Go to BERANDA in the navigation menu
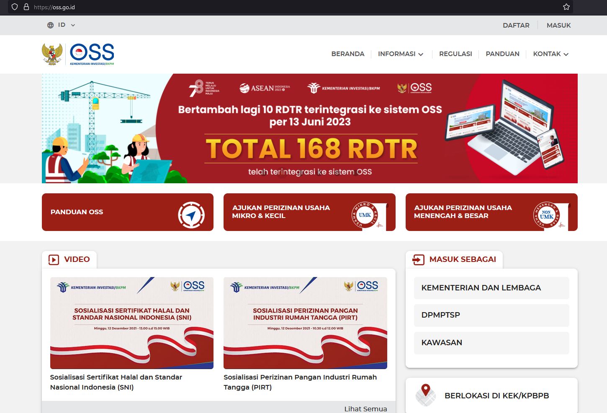This screenshot has height=413, width=607. tap(348, 54)
